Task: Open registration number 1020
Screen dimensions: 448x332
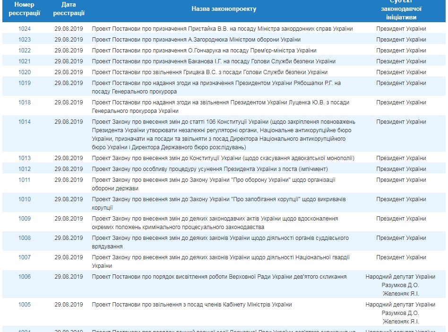Action: [x=25, y=72]
